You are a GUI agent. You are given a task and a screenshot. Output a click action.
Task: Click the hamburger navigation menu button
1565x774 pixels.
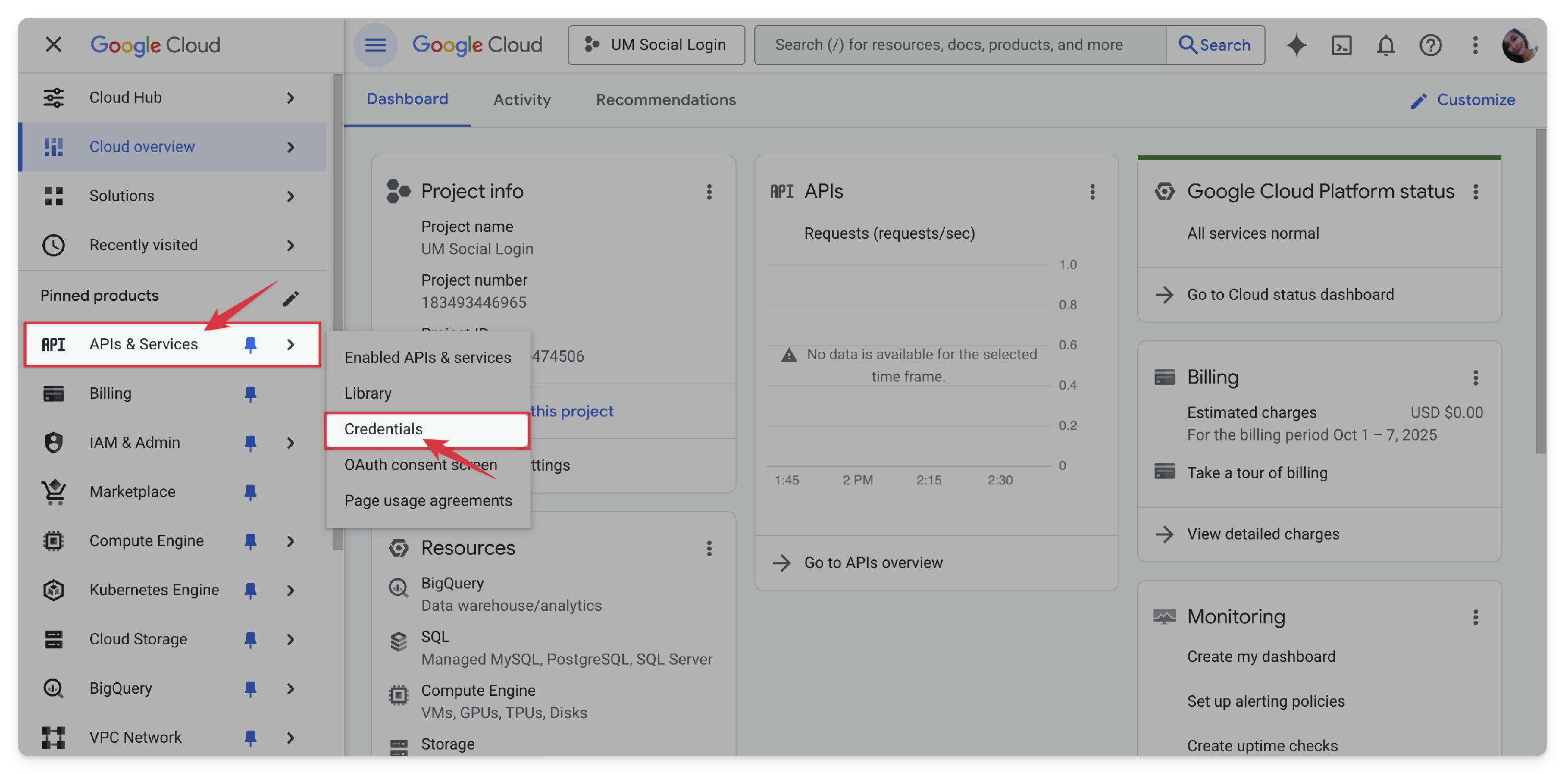pos(375,45)
